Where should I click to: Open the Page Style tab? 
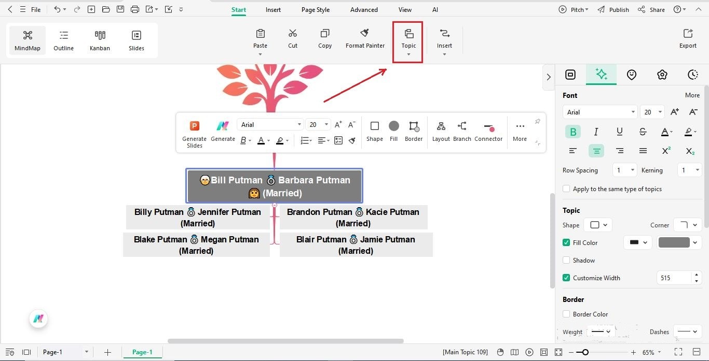(x=316, y=10)
